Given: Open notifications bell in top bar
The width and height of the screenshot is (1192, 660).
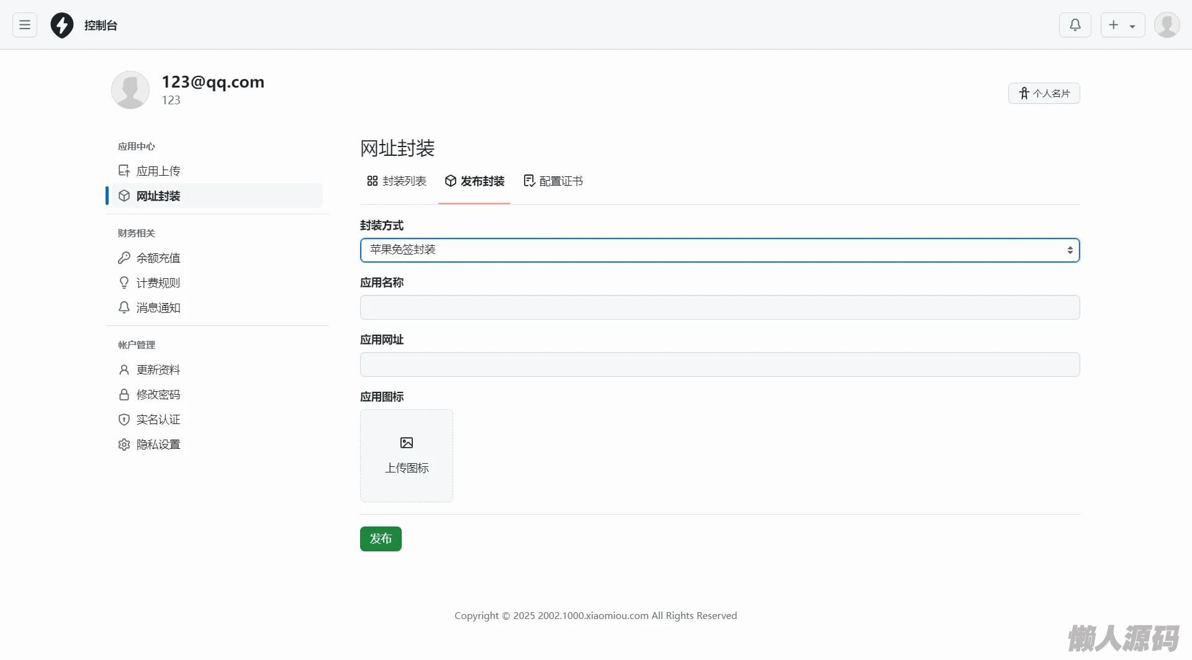Looking at the screenshot, I should click(x=1075, y=25).
